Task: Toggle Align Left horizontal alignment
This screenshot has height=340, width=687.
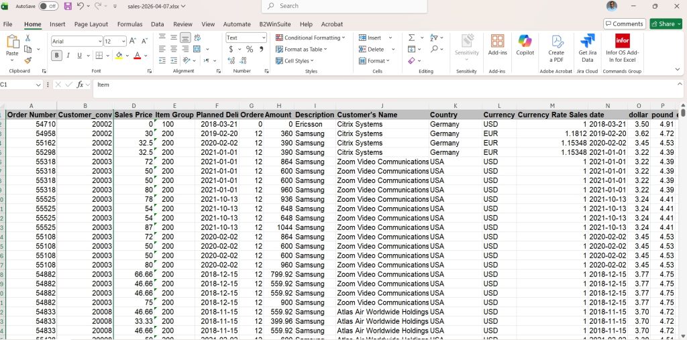Action: tap(162, 49)
